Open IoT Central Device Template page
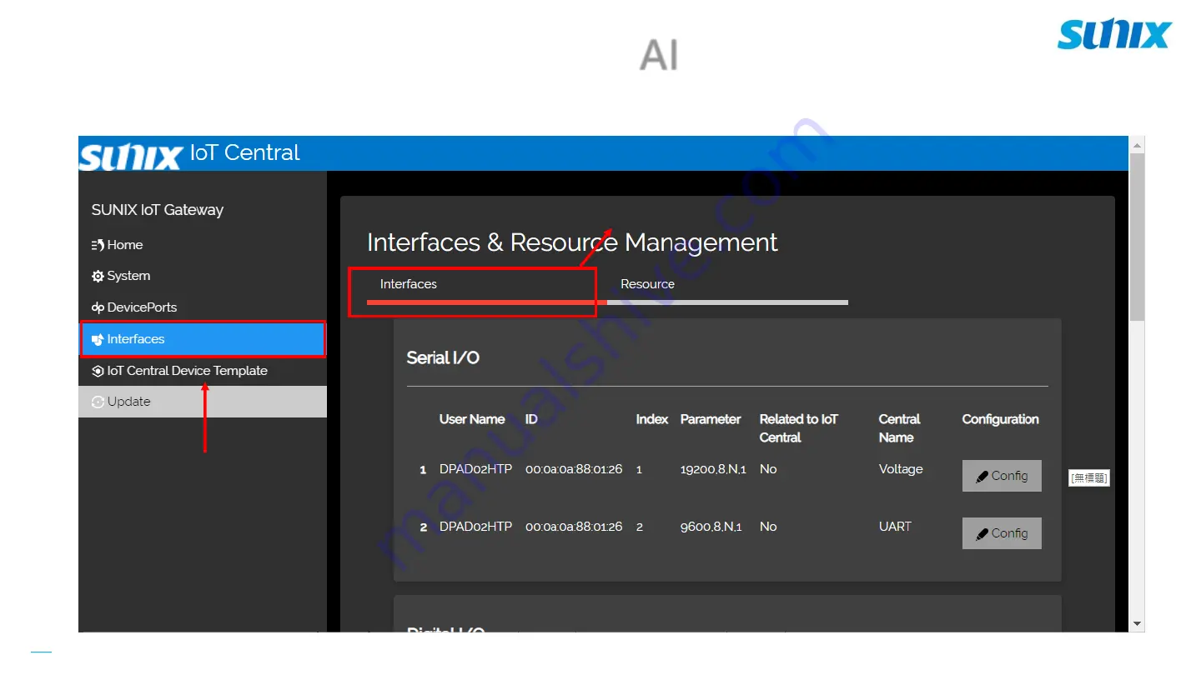This screenshot has width=1201, height=675. (202, 371)
